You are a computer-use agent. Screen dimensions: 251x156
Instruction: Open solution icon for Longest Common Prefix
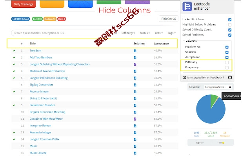coord(135,140)
